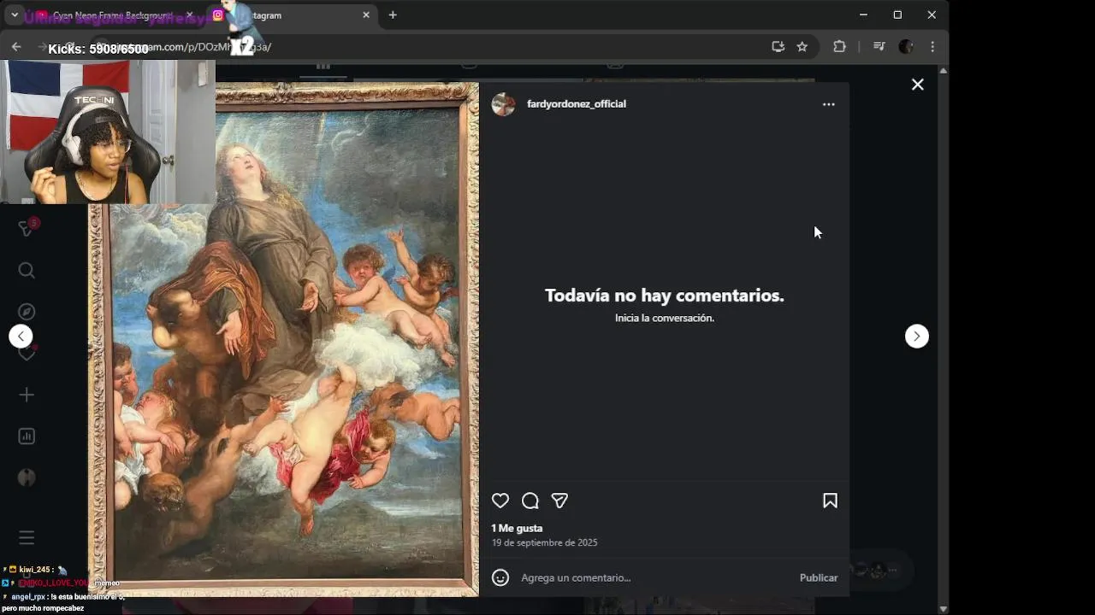Image resolution: width=1095 pixels, height=615 pixels.
Task: Click the browser address bar URL
Action: (x=428, y=47)
